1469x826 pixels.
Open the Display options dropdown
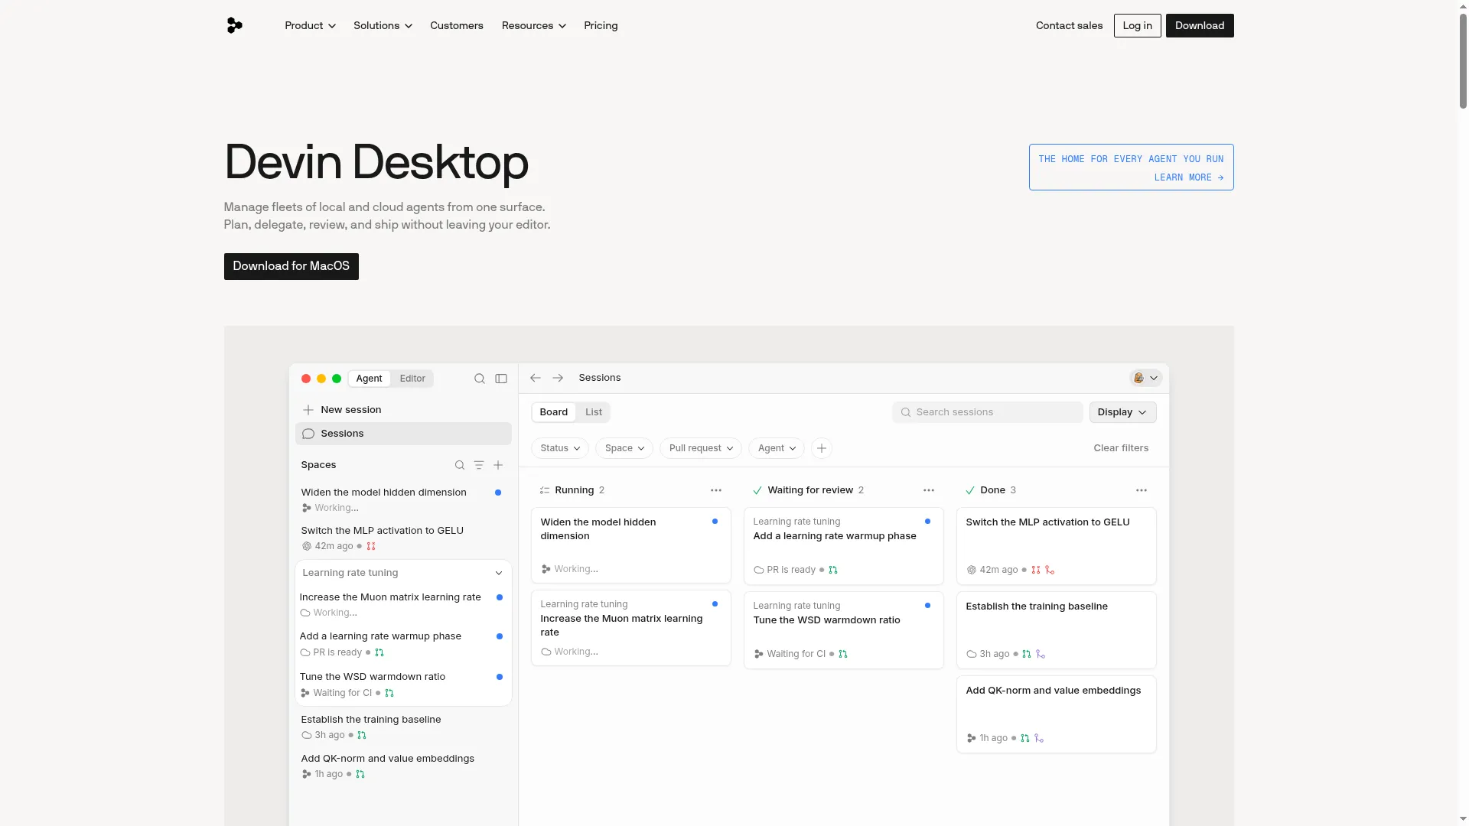pos(1122,412)
